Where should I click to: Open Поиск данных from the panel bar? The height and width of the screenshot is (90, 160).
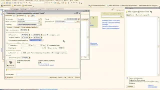pyautogui.click(x=27, y=5)
